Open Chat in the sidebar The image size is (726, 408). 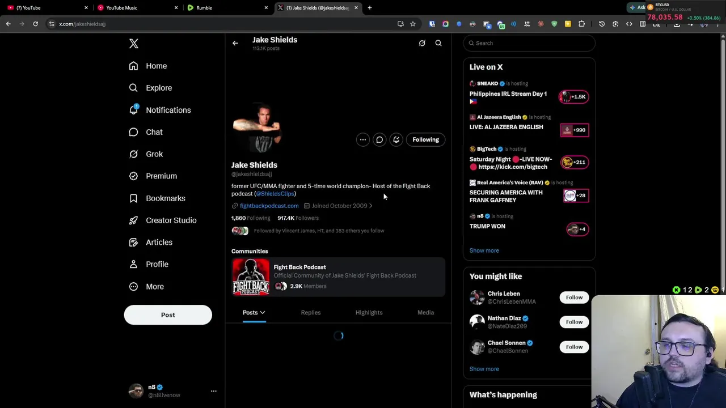[146, 132]
